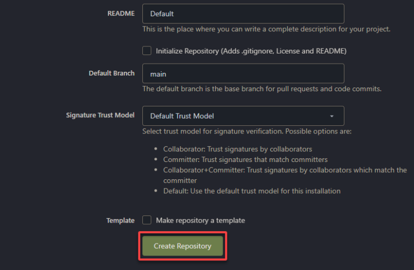Click the 'Committer: Trust signatures that match committers' bullet

[245, 160]
